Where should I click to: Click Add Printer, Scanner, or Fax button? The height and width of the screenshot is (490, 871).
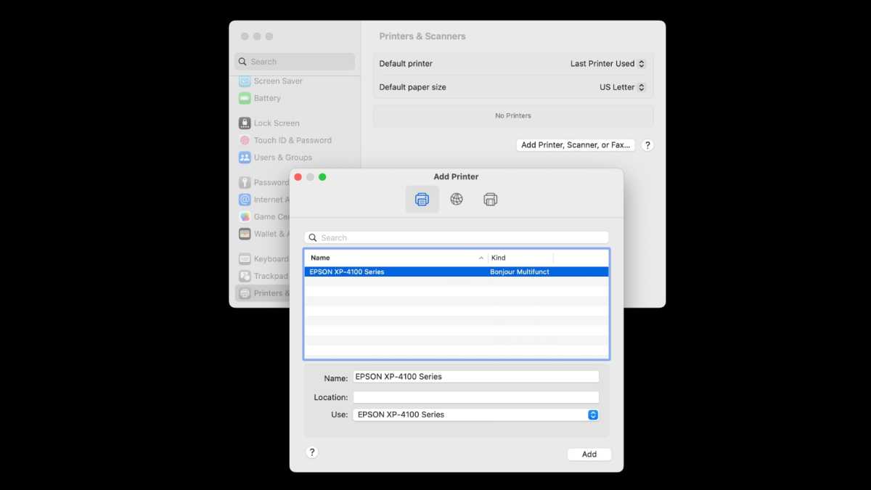(x=576, y=145)
